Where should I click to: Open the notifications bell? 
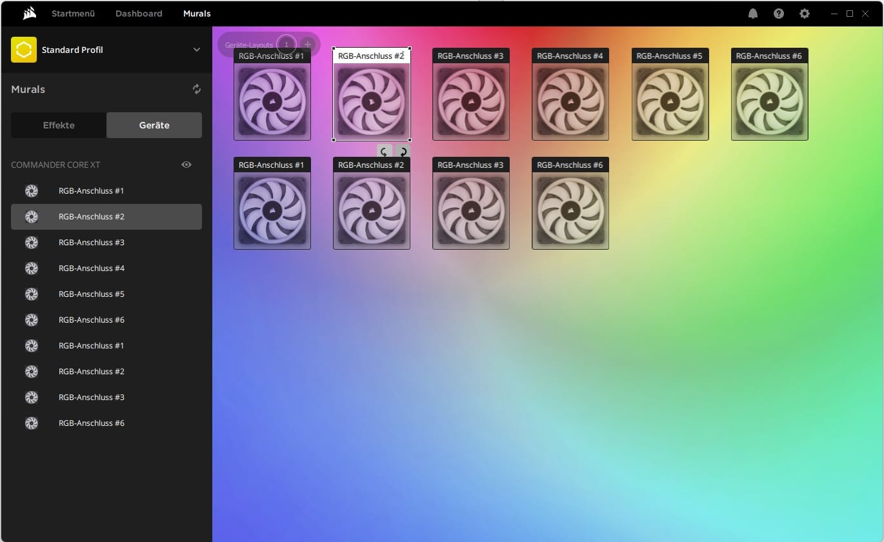click(x=753, y=14)
